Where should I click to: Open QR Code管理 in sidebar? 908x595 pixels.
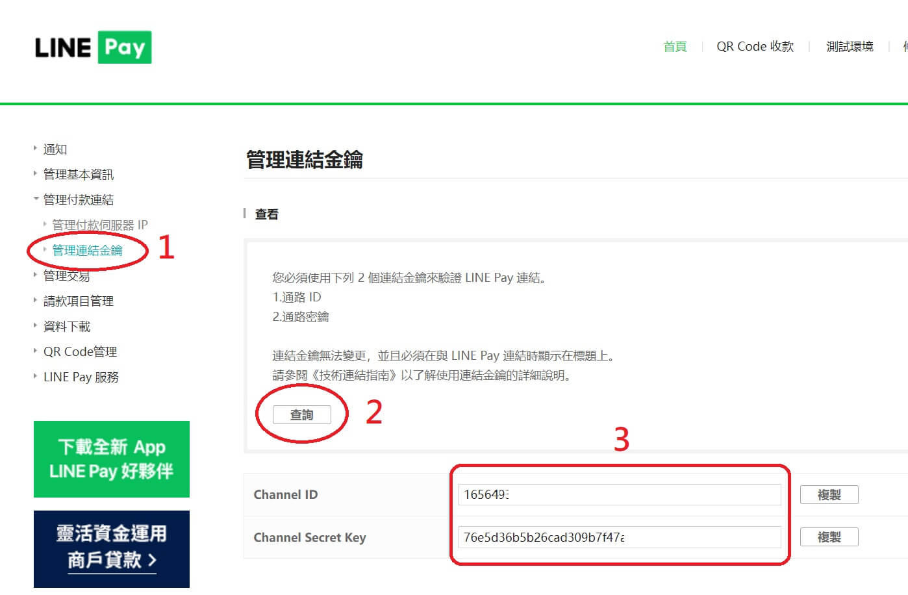[80, 352]
